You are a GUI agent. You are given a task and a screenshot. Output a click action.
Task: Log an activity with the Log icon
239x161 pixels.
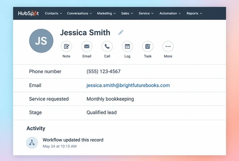(x=127, y=46)
